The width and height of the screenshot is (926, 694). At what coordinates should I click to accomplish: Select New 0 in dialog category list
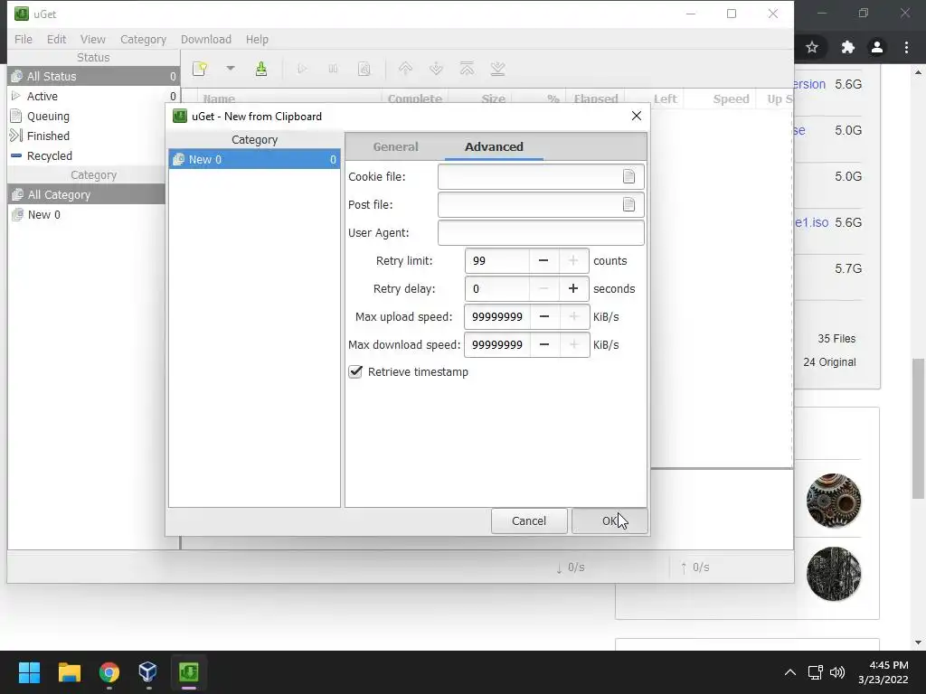pyautogui.click(x=254, y=159)
